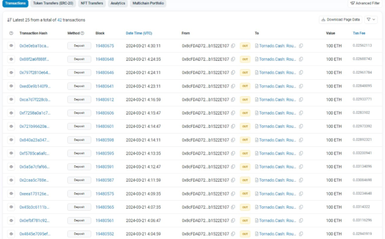Switch Txn Fee column header display

point(359,33)
